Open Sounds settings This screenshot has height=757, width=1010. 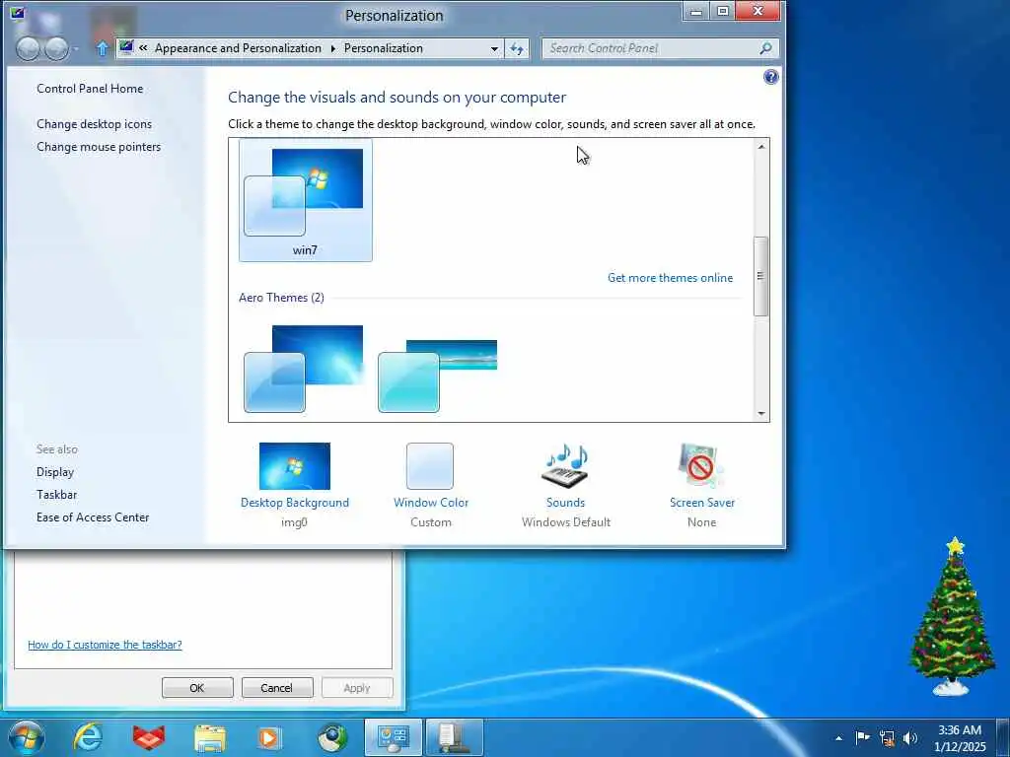coord(565,485)
